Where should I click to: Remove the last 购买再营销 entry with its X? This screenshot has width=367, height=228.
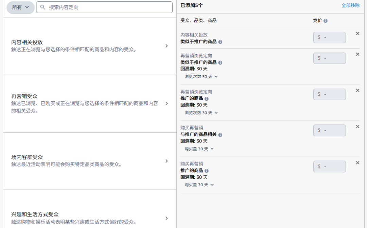coord(357,162)
